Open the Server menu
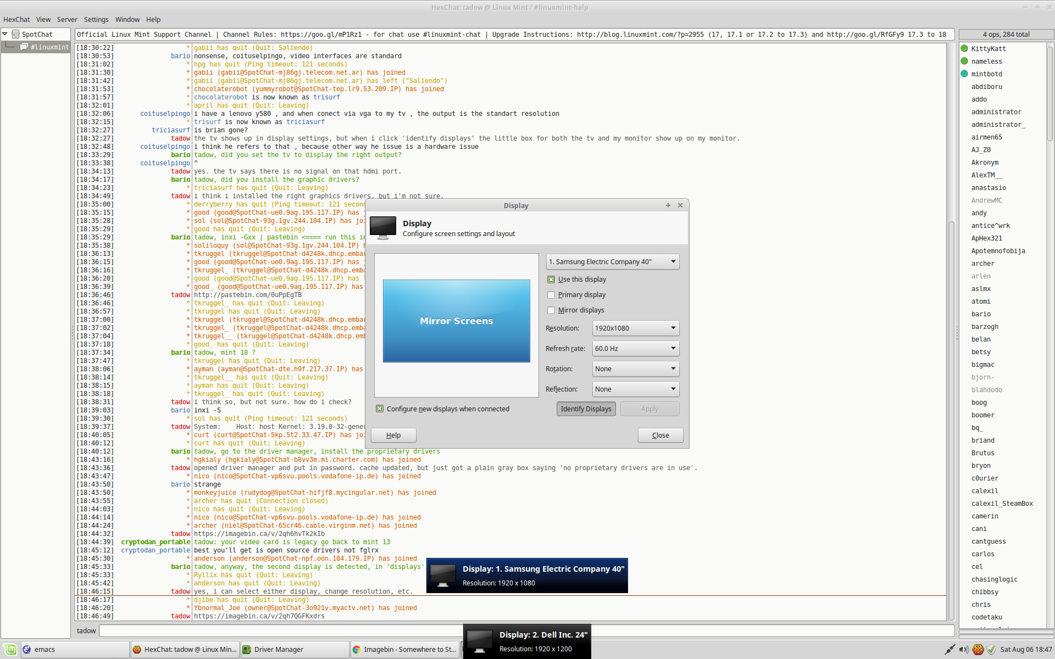 coord(67,19)
